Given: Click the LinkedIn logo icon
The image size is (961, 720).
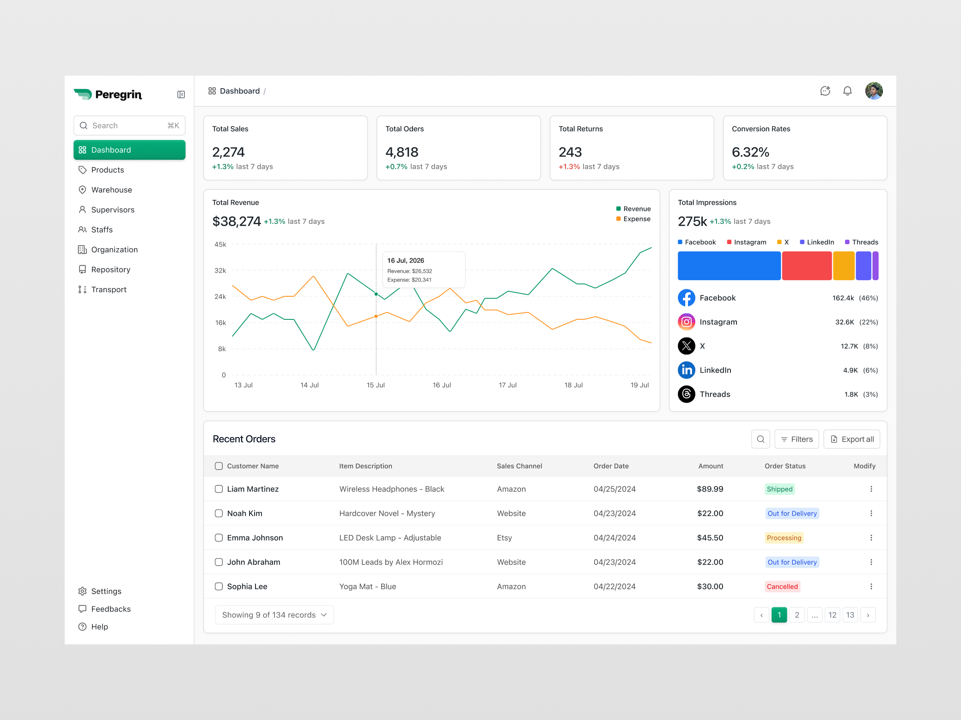Looking at the screenshot, I should coord(687,370).
